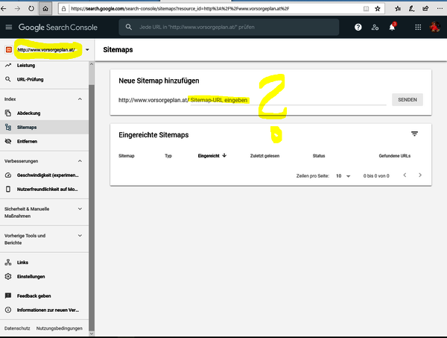Add page to favorites with star icon

coord(378,8)
